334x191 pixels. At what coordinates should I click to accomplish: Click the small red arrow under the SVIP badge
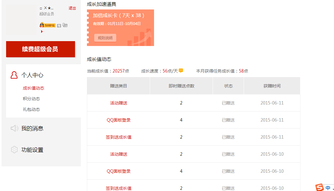click(42, 31)
